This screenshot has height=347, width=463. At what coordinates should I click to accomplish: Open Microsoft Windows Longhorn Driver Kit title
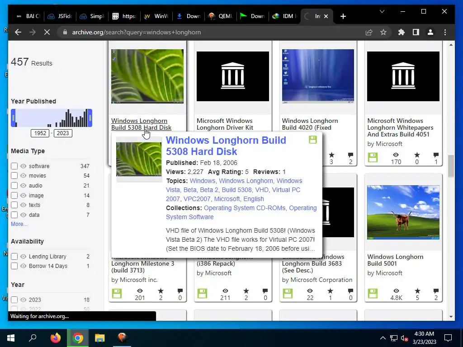tap(225, 124)
